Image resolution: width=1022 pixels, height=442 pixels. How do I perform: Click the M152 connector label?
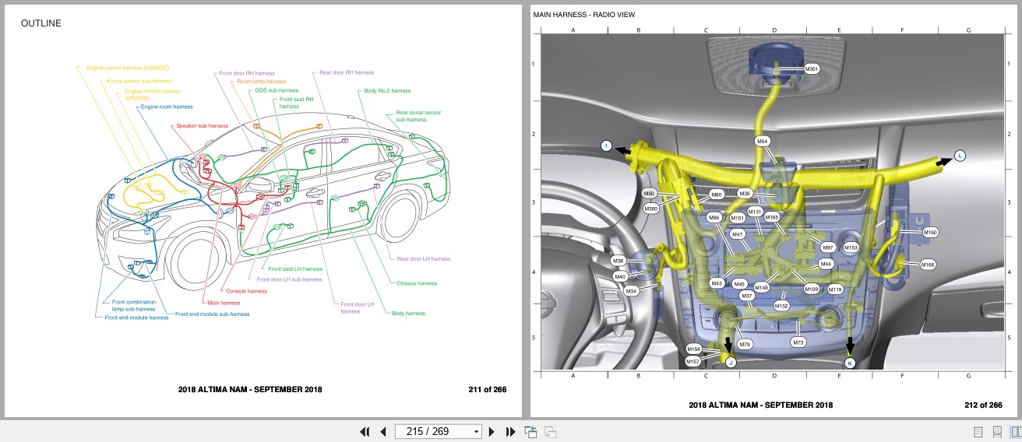782,306
